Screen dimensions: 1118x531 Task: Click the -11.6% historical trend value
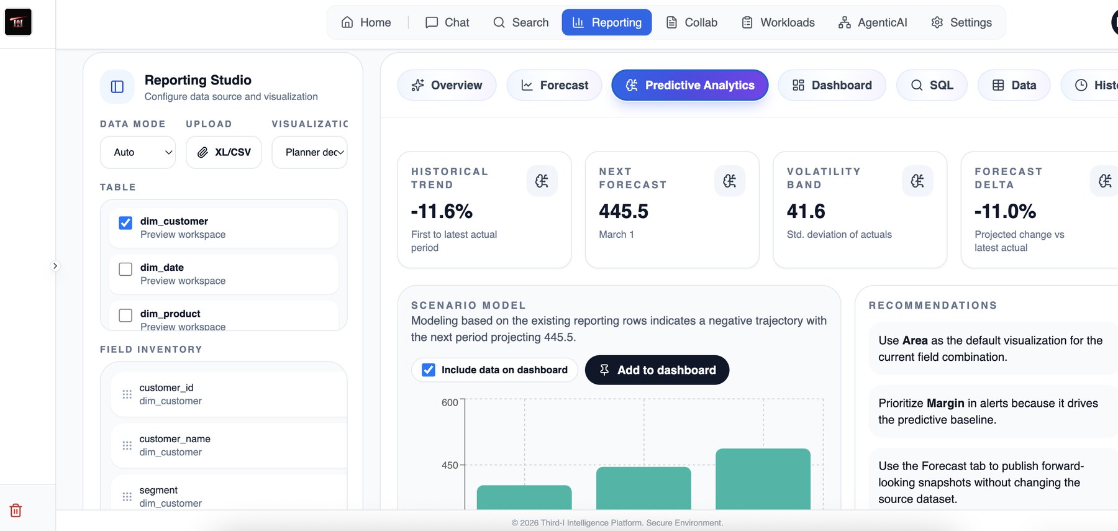442,211
